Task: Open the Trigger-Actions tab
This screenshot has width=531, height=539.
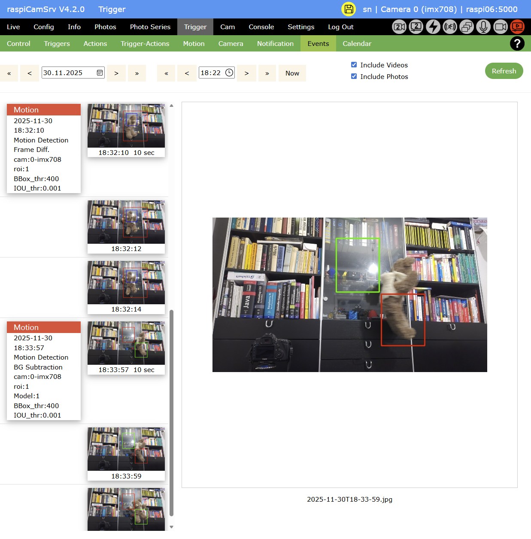Action: (145, 43)
